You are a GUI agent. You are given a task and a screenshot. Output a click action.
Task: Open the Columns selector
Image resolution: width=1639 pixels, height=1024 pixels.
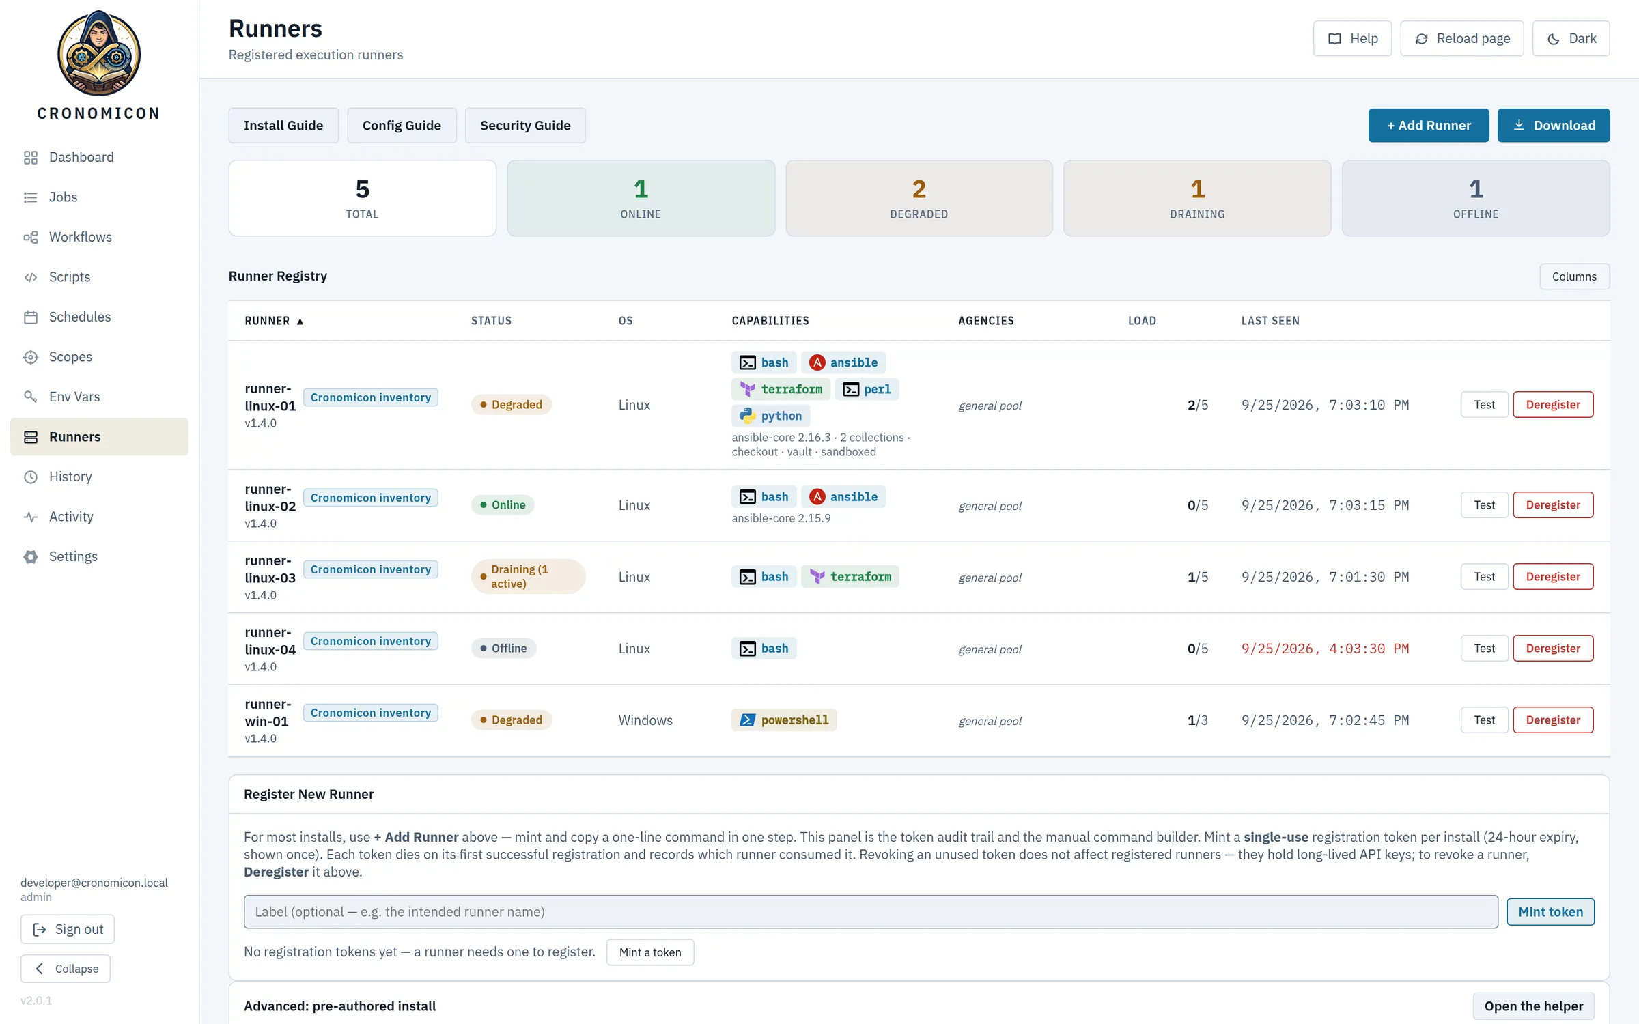click(x=1574, y=276)
